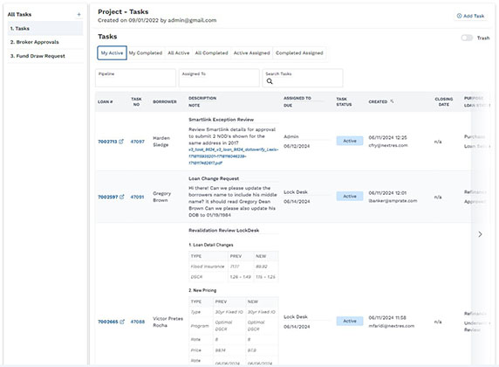Click the sort arrow beside Created header
Viewport: 499px width, 367px height.
click(x=392, y=101)
